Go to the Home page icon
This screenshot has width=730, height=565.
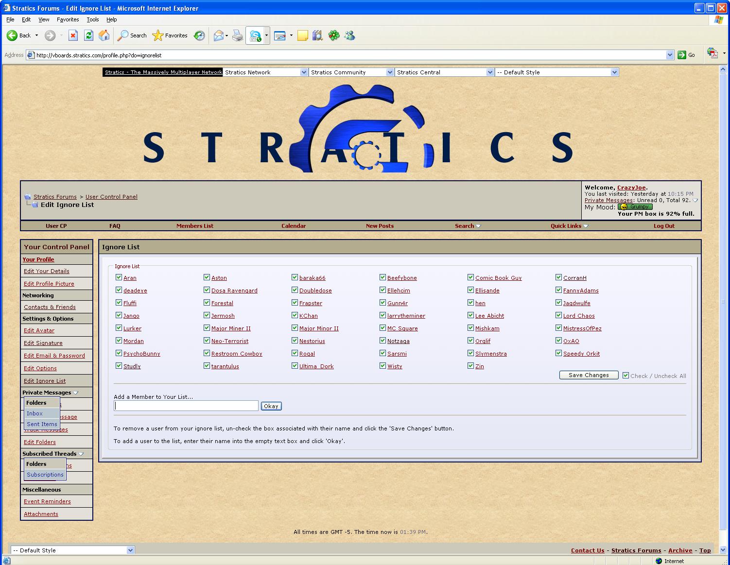[104, 35]
